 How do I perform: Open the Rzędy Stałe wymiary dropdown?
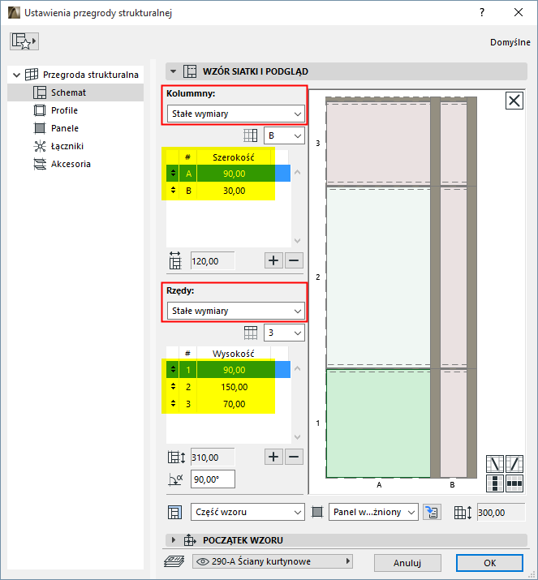[x=235, y=311]
